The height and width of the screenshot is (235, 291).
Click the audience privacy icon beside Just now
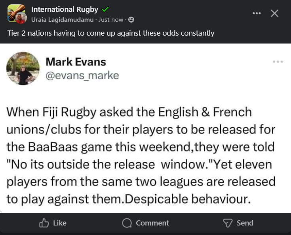click(x=131, y=19)
